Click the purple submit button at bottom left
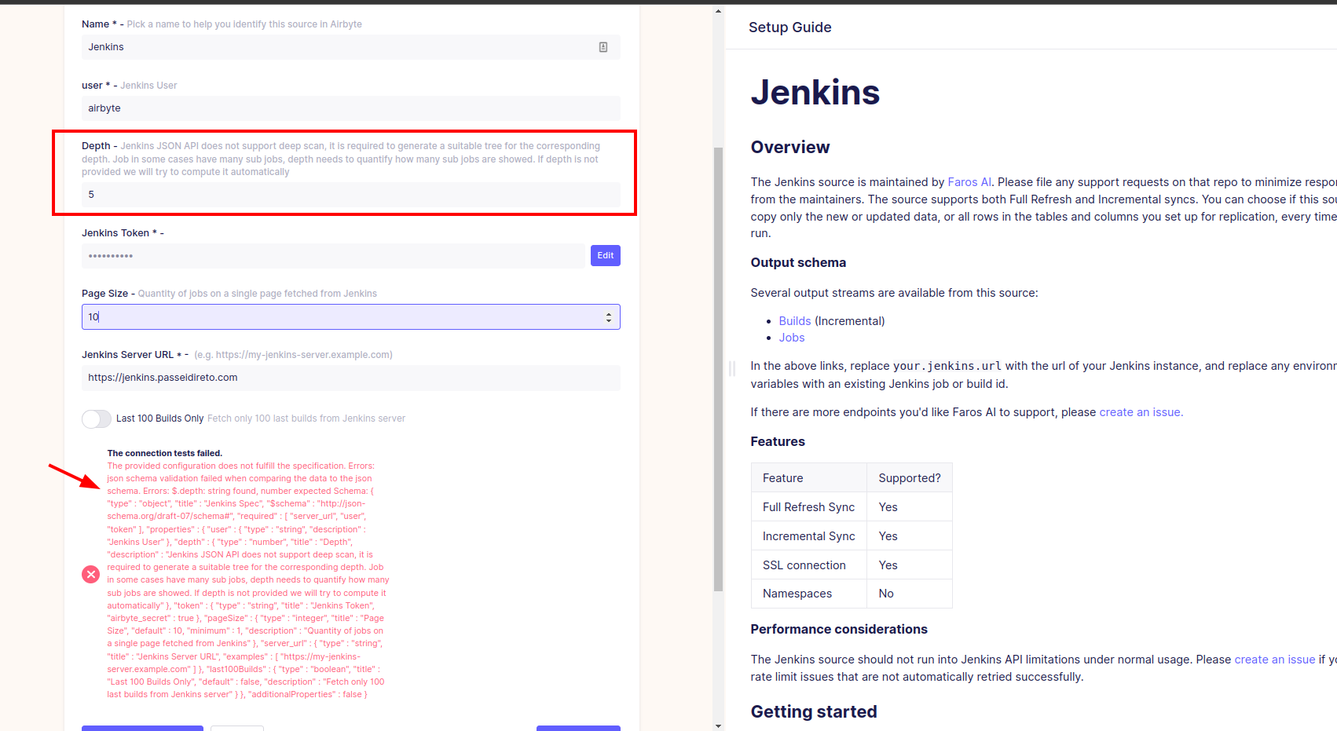The height and width of the screenshot is (731, 1337). [x=142, y=729]
